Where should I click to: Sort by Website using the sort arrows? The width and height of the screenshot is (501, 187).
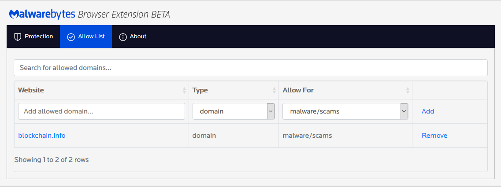[184, 90]
